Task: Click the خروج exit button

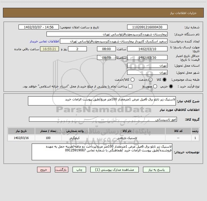Action: point(44,170)
